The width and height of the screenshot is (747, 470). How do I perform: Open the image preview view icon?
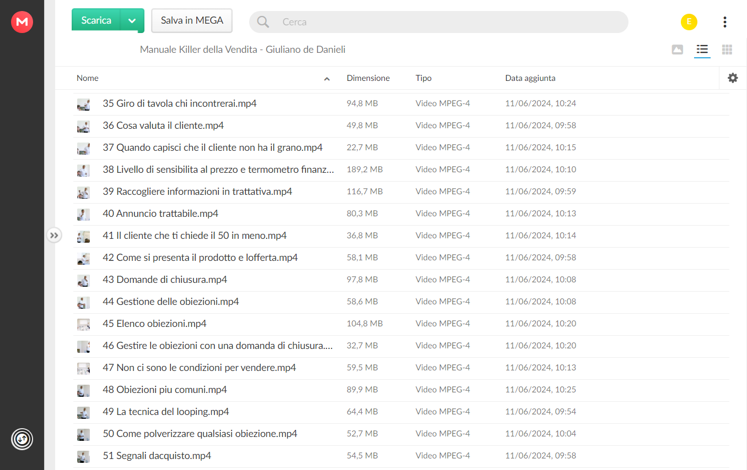coord(678,50)
